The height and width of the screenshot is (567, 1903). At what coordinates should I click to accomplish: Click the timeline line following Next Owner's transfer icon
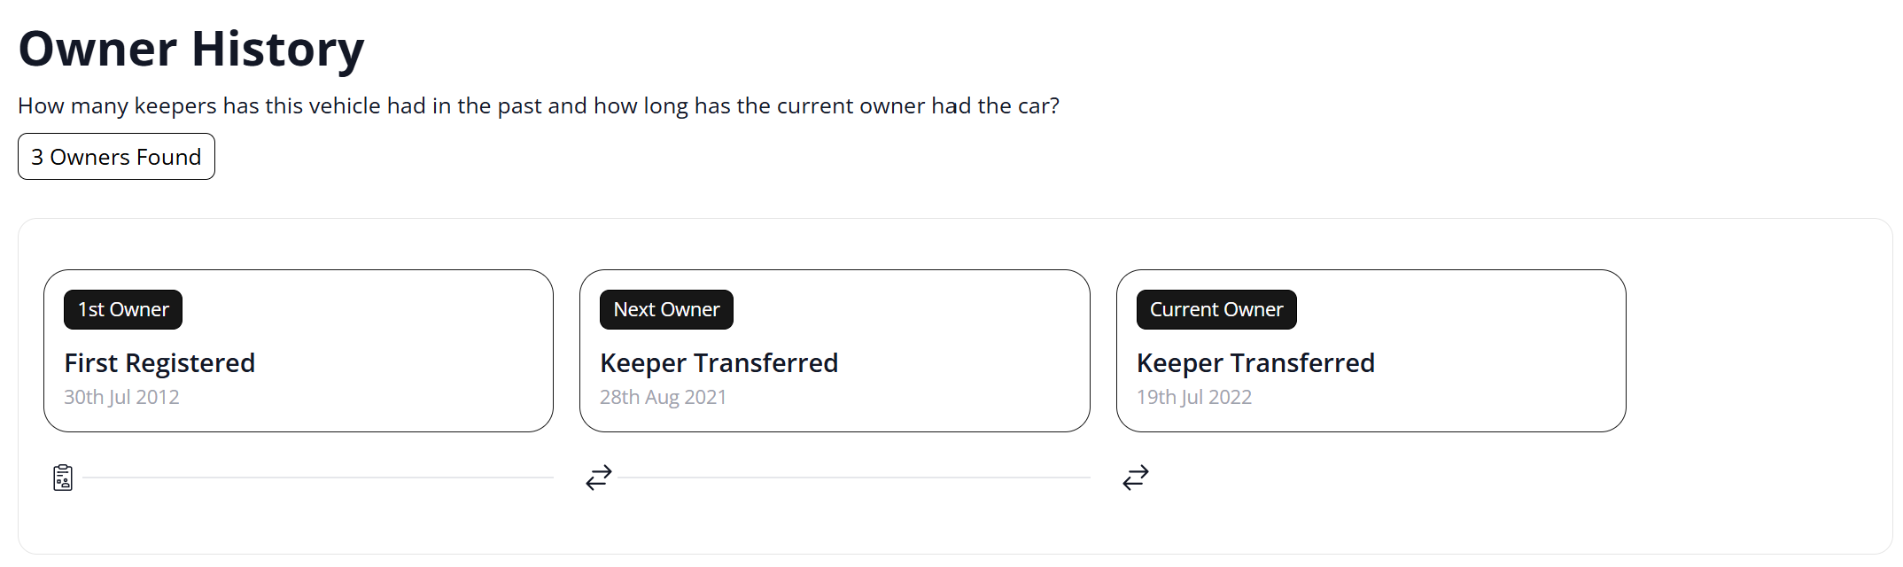pyautogui.click(x=854, y=478)
